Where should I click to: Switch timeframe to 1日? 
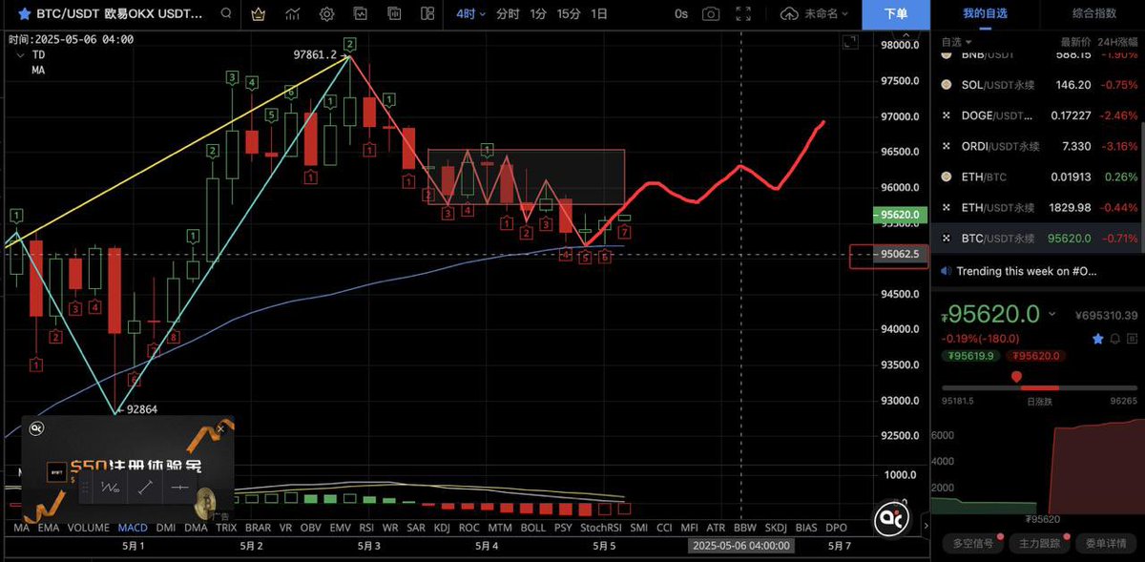tap(599, 14)
